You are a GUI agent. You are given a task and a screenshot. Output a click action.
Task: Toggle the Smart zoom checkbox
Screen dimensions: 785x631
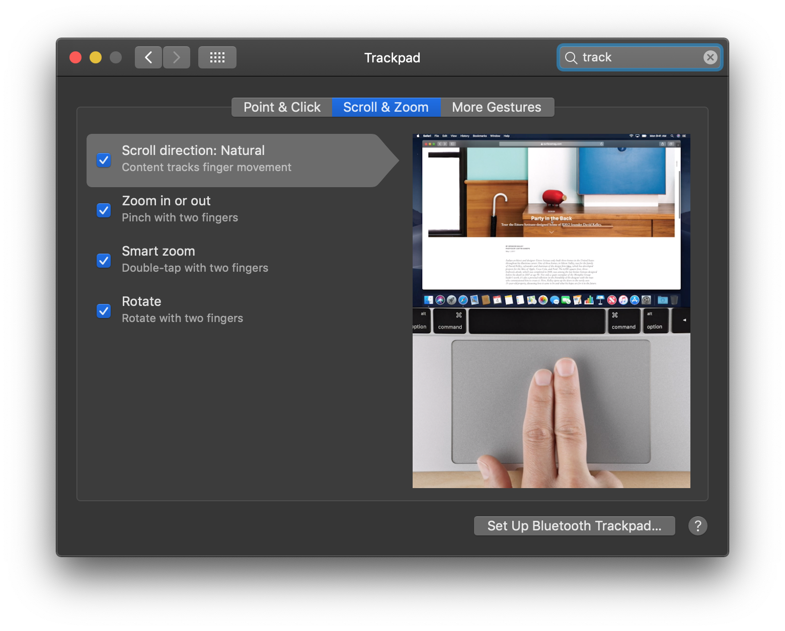104,260
